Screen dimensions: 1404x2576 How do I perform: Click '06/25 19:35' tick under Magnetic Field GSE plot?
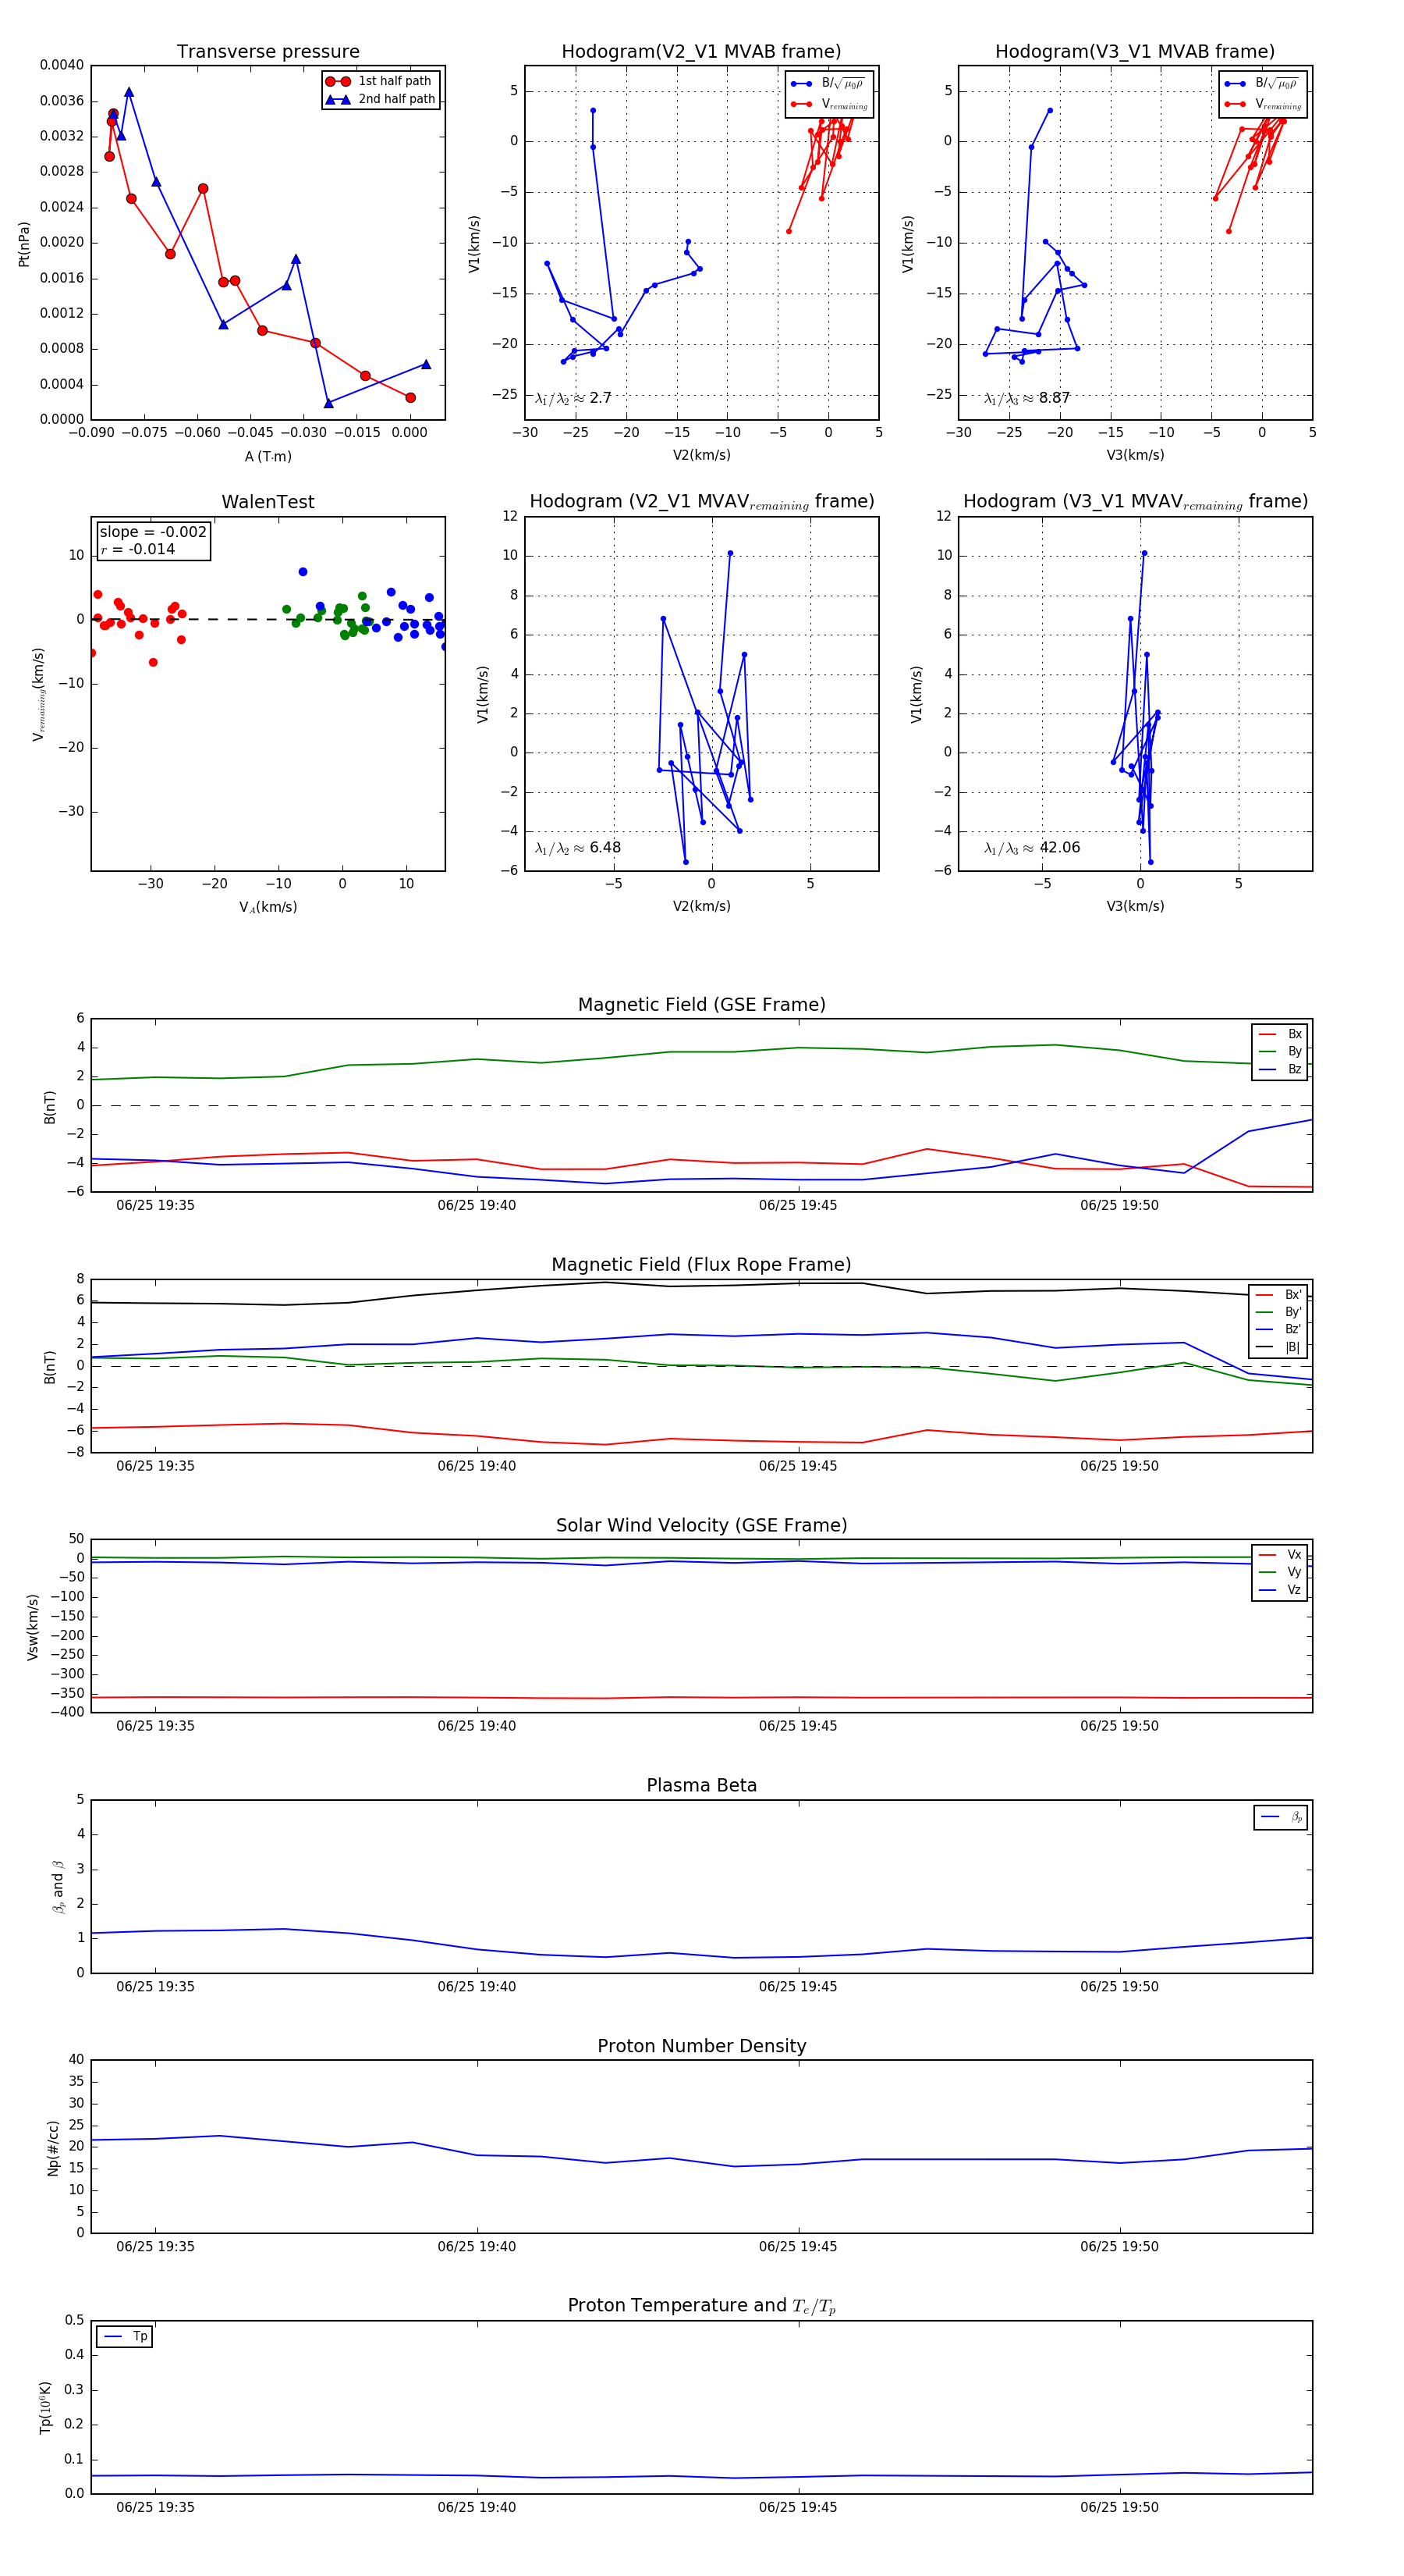[x=155, y=1206]
